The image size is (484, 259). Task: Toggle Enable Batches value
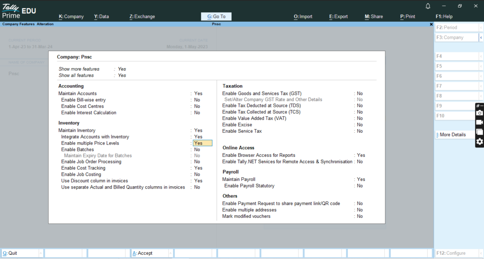pos(197,149)
